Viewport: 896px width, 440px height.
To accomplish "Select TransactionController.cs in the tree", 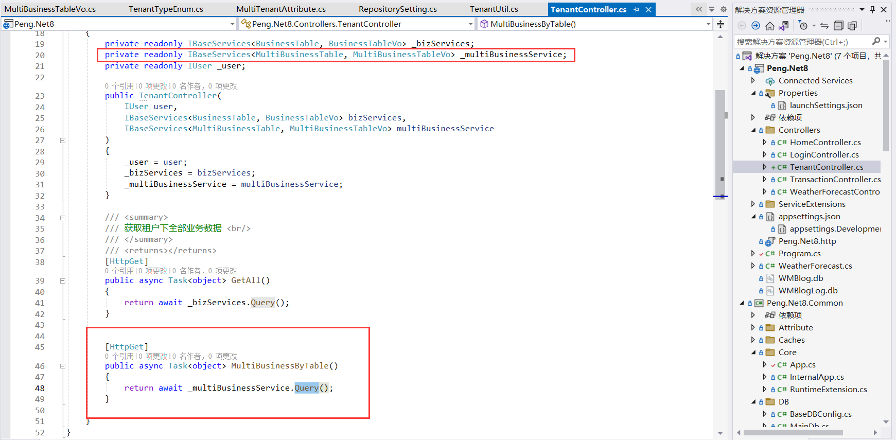I will coord(835,180).
